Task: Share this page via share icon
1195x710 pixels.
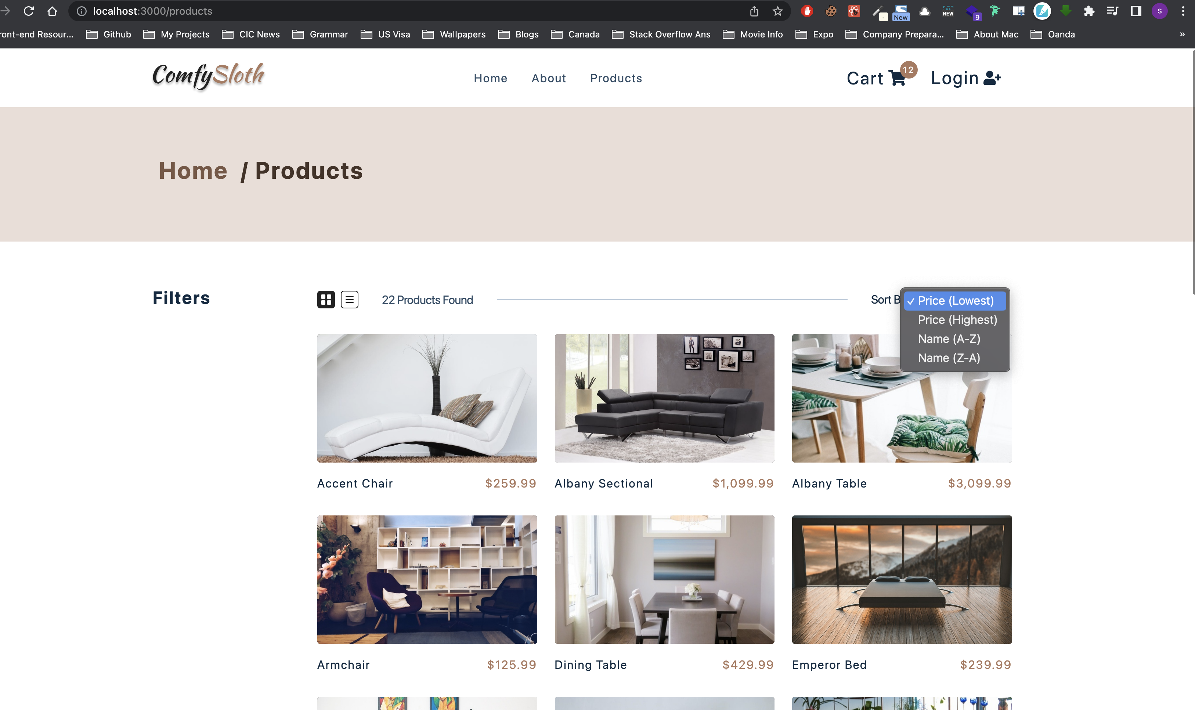Action: click(754, 11)
